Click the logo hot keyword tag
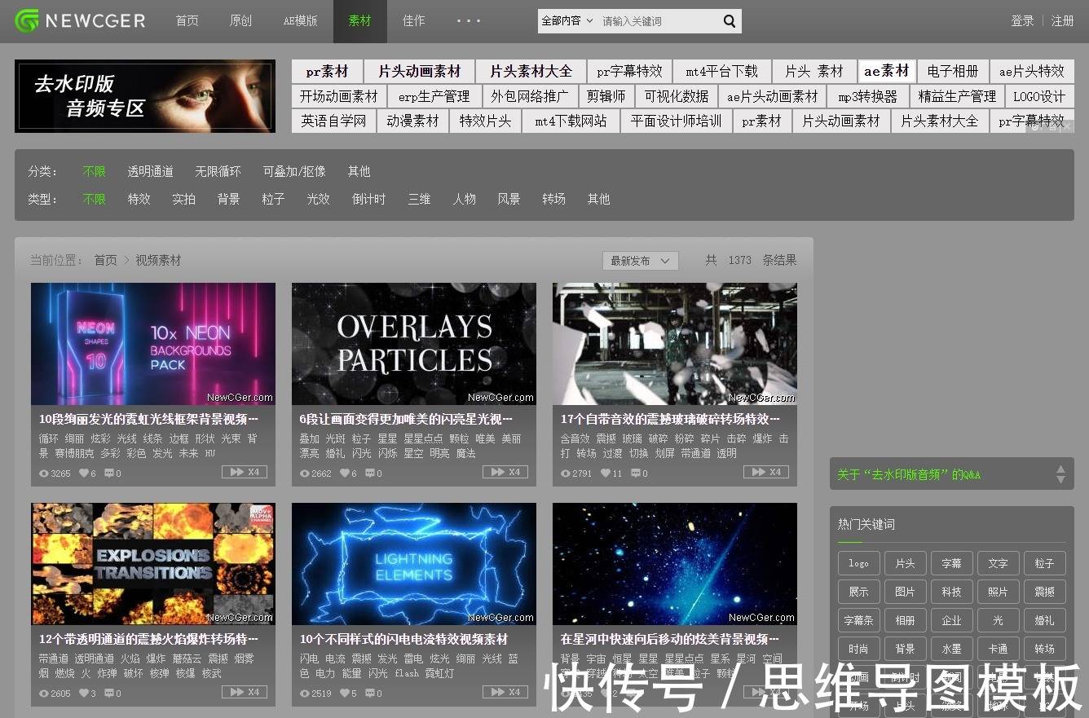Screen dimensions: 1089x718 coord(858,563)
